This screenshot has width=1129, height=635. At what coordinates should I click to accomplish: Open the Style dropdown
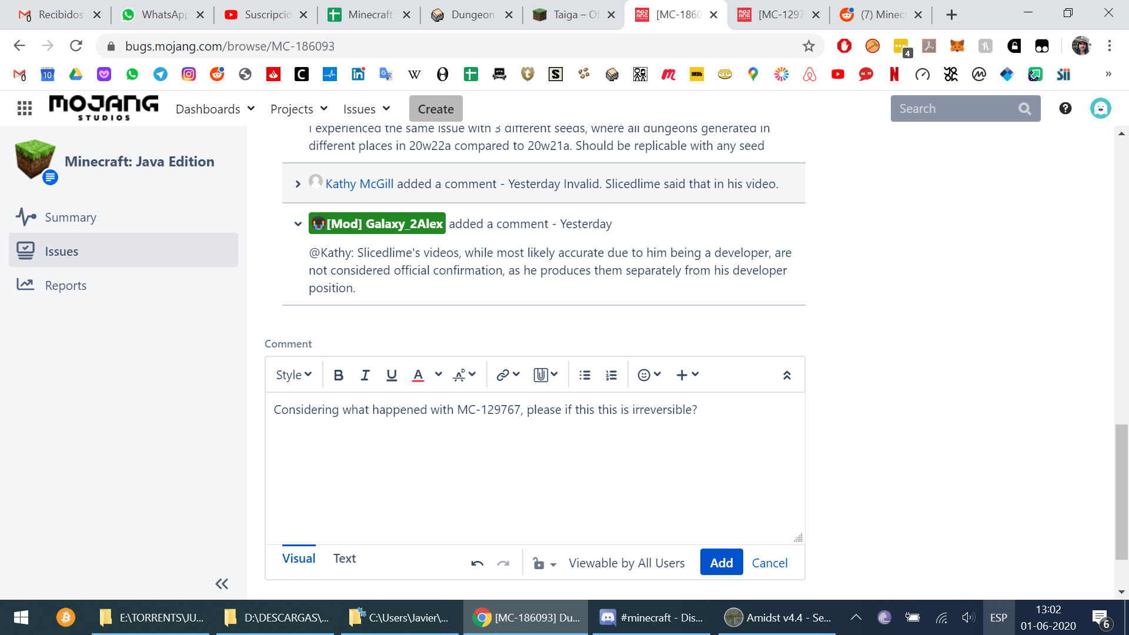click(x=293, y=375)
